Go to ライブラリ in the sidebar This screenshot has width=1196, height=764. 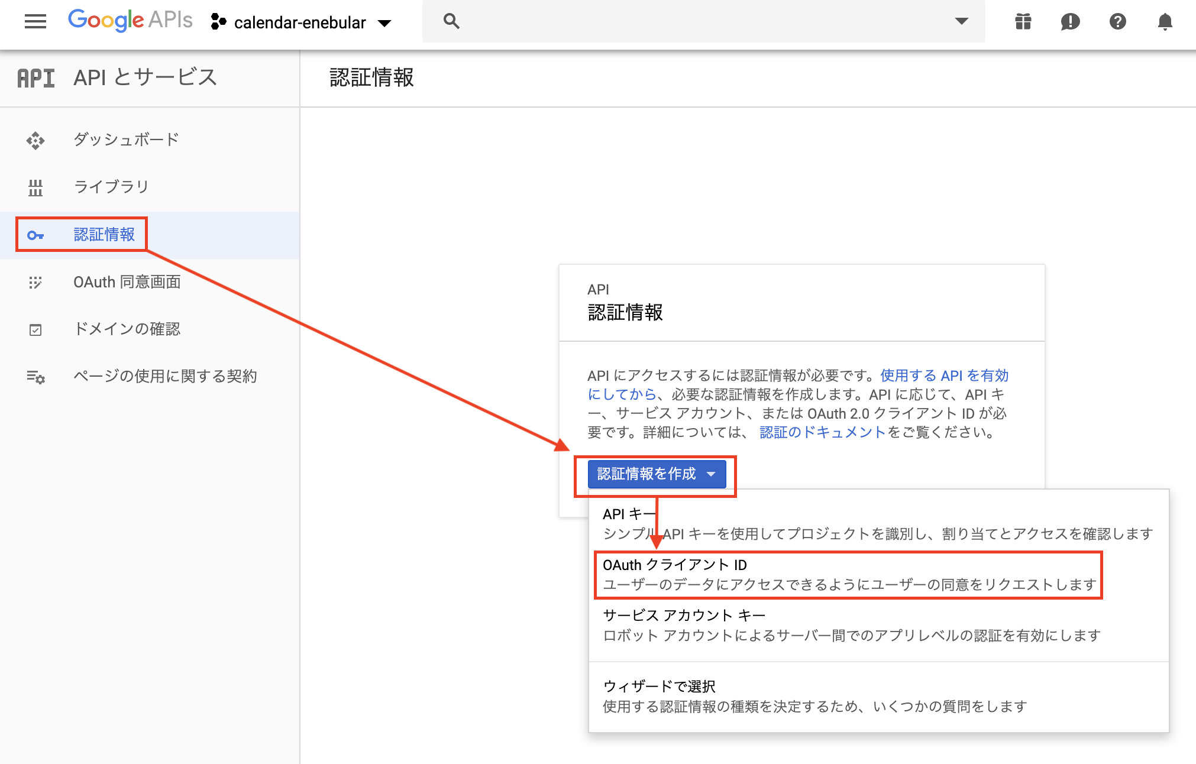tap(150, 187)
